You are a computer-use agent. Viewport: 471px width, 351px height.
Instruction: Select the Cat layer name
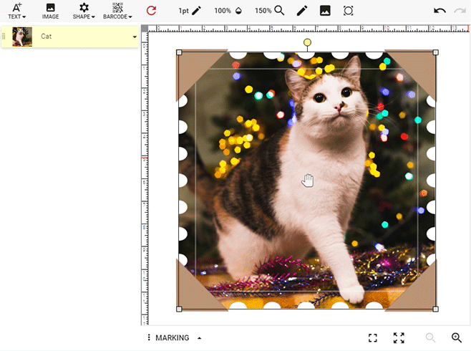pyautogui.click(x=47, y=37)
